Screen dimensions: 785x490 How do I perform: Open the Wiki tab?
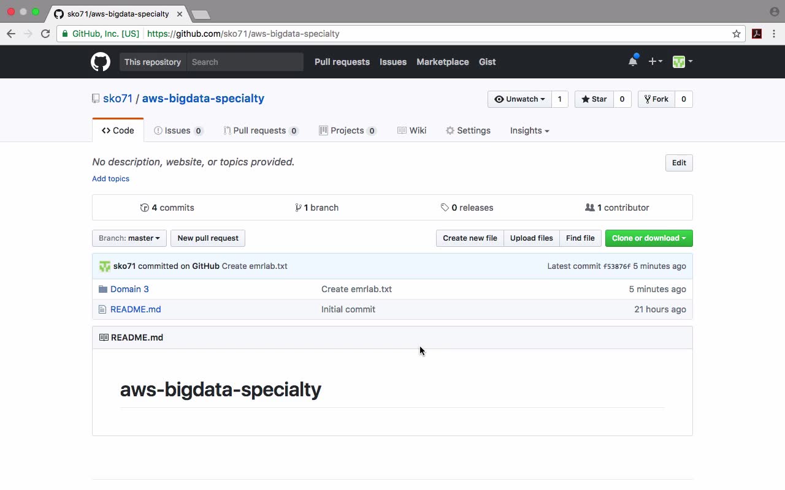point(412,130)
